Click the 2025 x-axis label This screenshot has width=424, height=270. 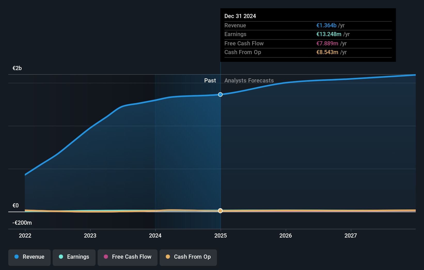coord(221,235)
